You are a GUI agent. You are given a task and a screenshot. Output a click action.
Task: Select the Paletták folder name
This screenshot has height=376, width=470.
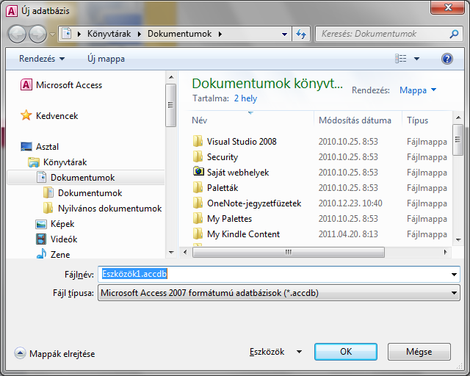pyautogui.click(x=223, y=188)
